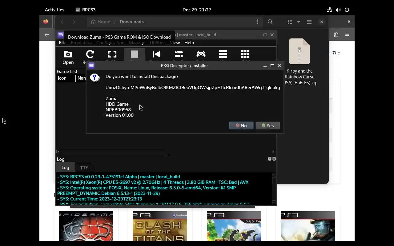This screenshot has height=246, width=394.
Task: Open Firefox extensions puzzle icon
Action: tap(336, 35)
